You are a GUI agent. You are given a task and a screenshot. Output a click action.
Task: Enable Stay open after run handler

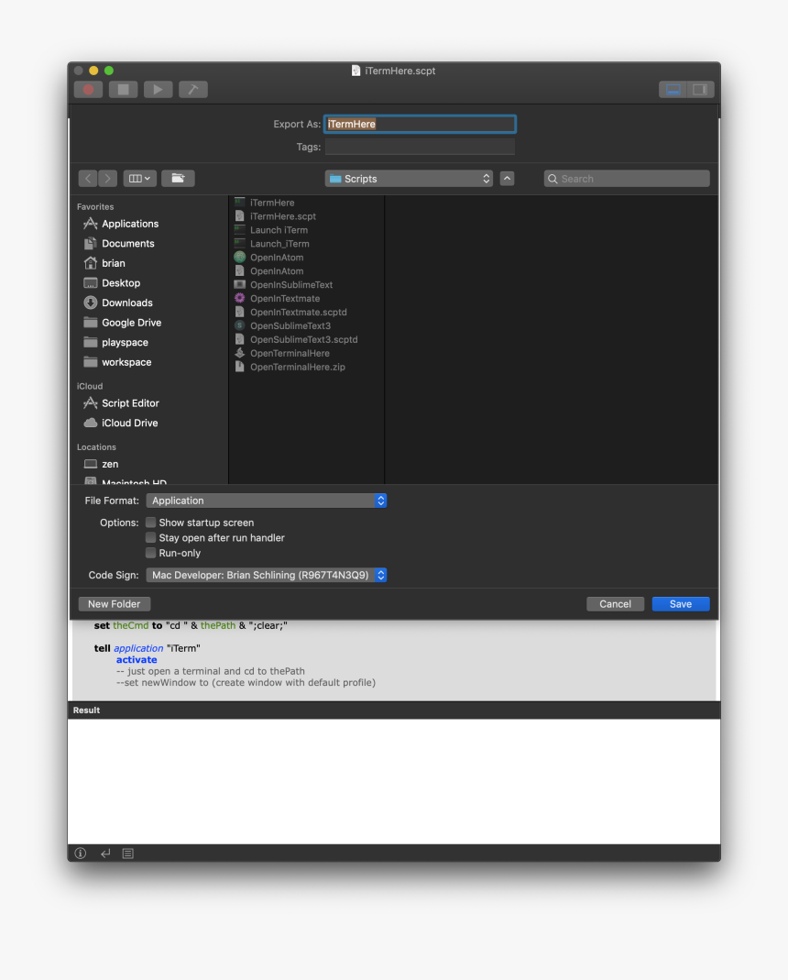coord(150,537)
